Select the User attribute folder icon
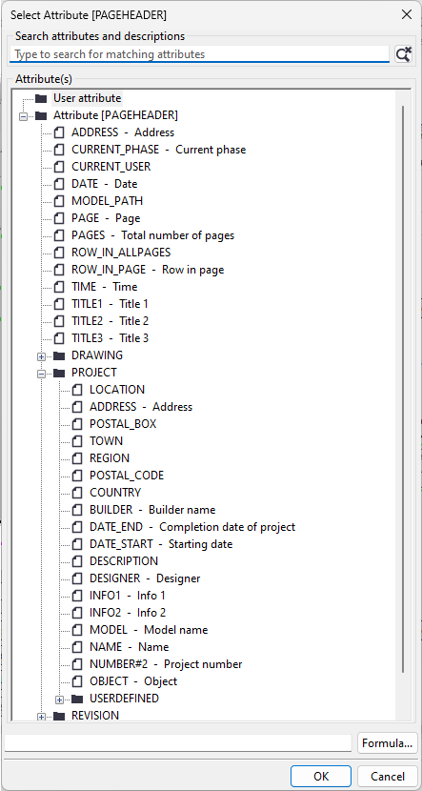The width and height of the screenshot is (422, 791). coord(41,98)
